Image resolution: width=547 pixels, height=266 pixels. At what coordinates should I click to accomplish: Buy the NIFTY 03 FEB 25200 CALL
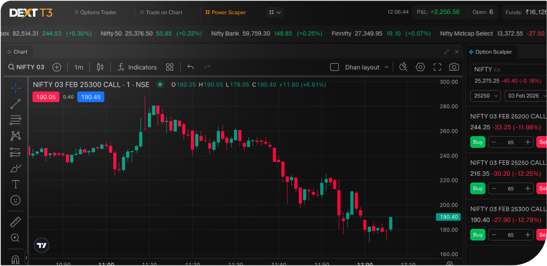point(477,142)
